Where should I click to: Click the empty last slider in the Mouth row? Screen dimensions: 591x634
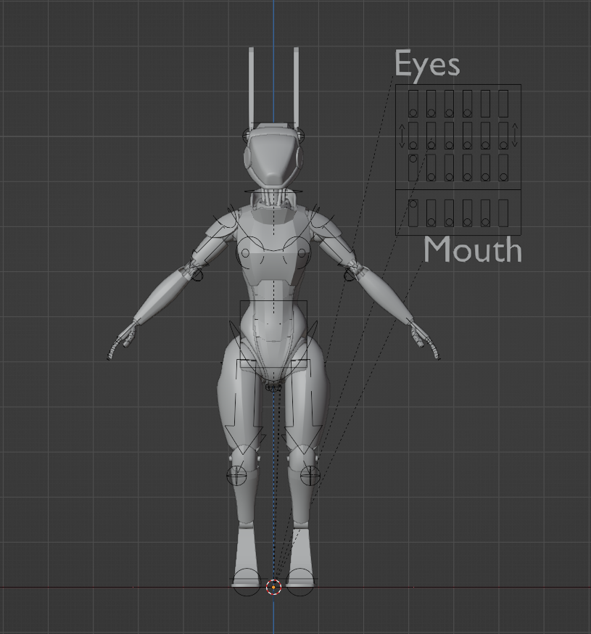503,213
